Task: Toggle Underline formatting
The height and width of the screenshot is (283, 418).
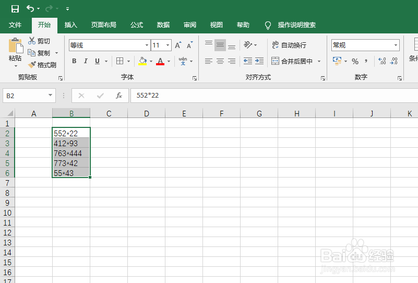Action: tap(97, 61)
